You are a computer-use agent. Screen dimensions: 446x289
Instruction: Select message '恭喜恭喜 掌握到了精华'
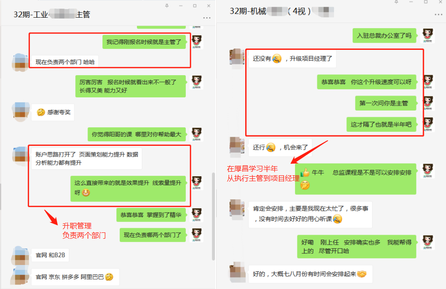coord(151,215)
